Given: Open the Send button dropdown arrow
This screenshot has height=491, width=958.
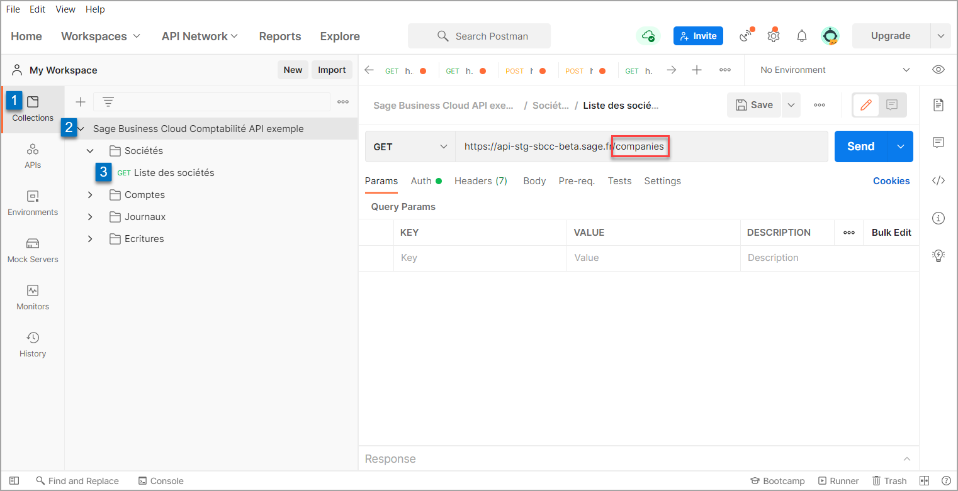Looking at the screenshot, I should pyautogui.click(x=901, y=146).
